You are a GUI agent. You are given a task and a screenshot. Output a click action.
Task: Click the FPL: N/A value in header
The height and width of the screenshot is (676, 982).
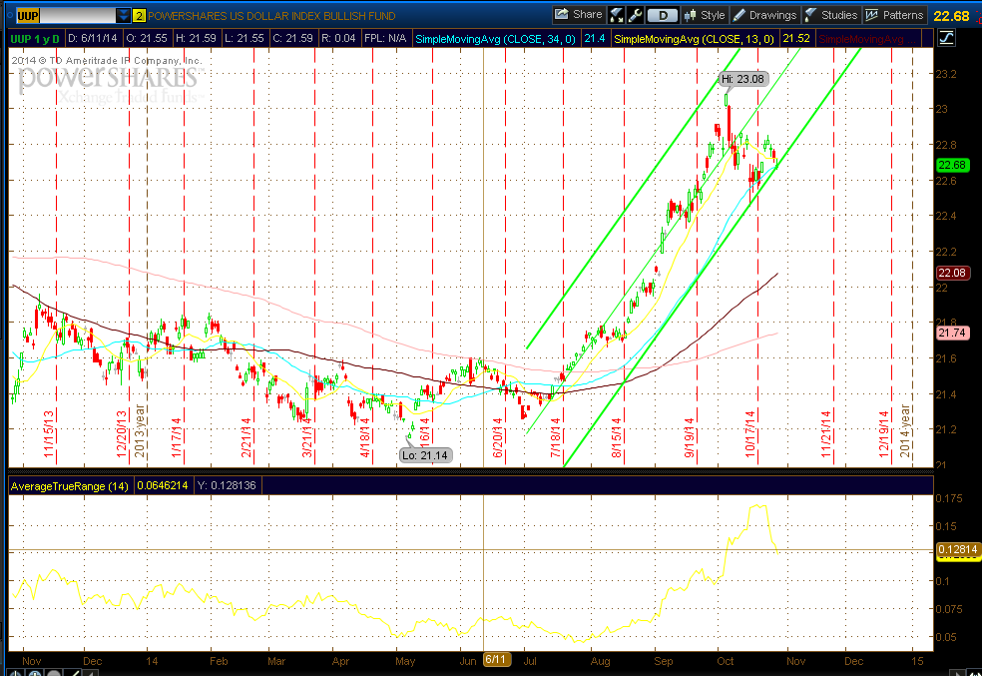[x=385, y=38]
